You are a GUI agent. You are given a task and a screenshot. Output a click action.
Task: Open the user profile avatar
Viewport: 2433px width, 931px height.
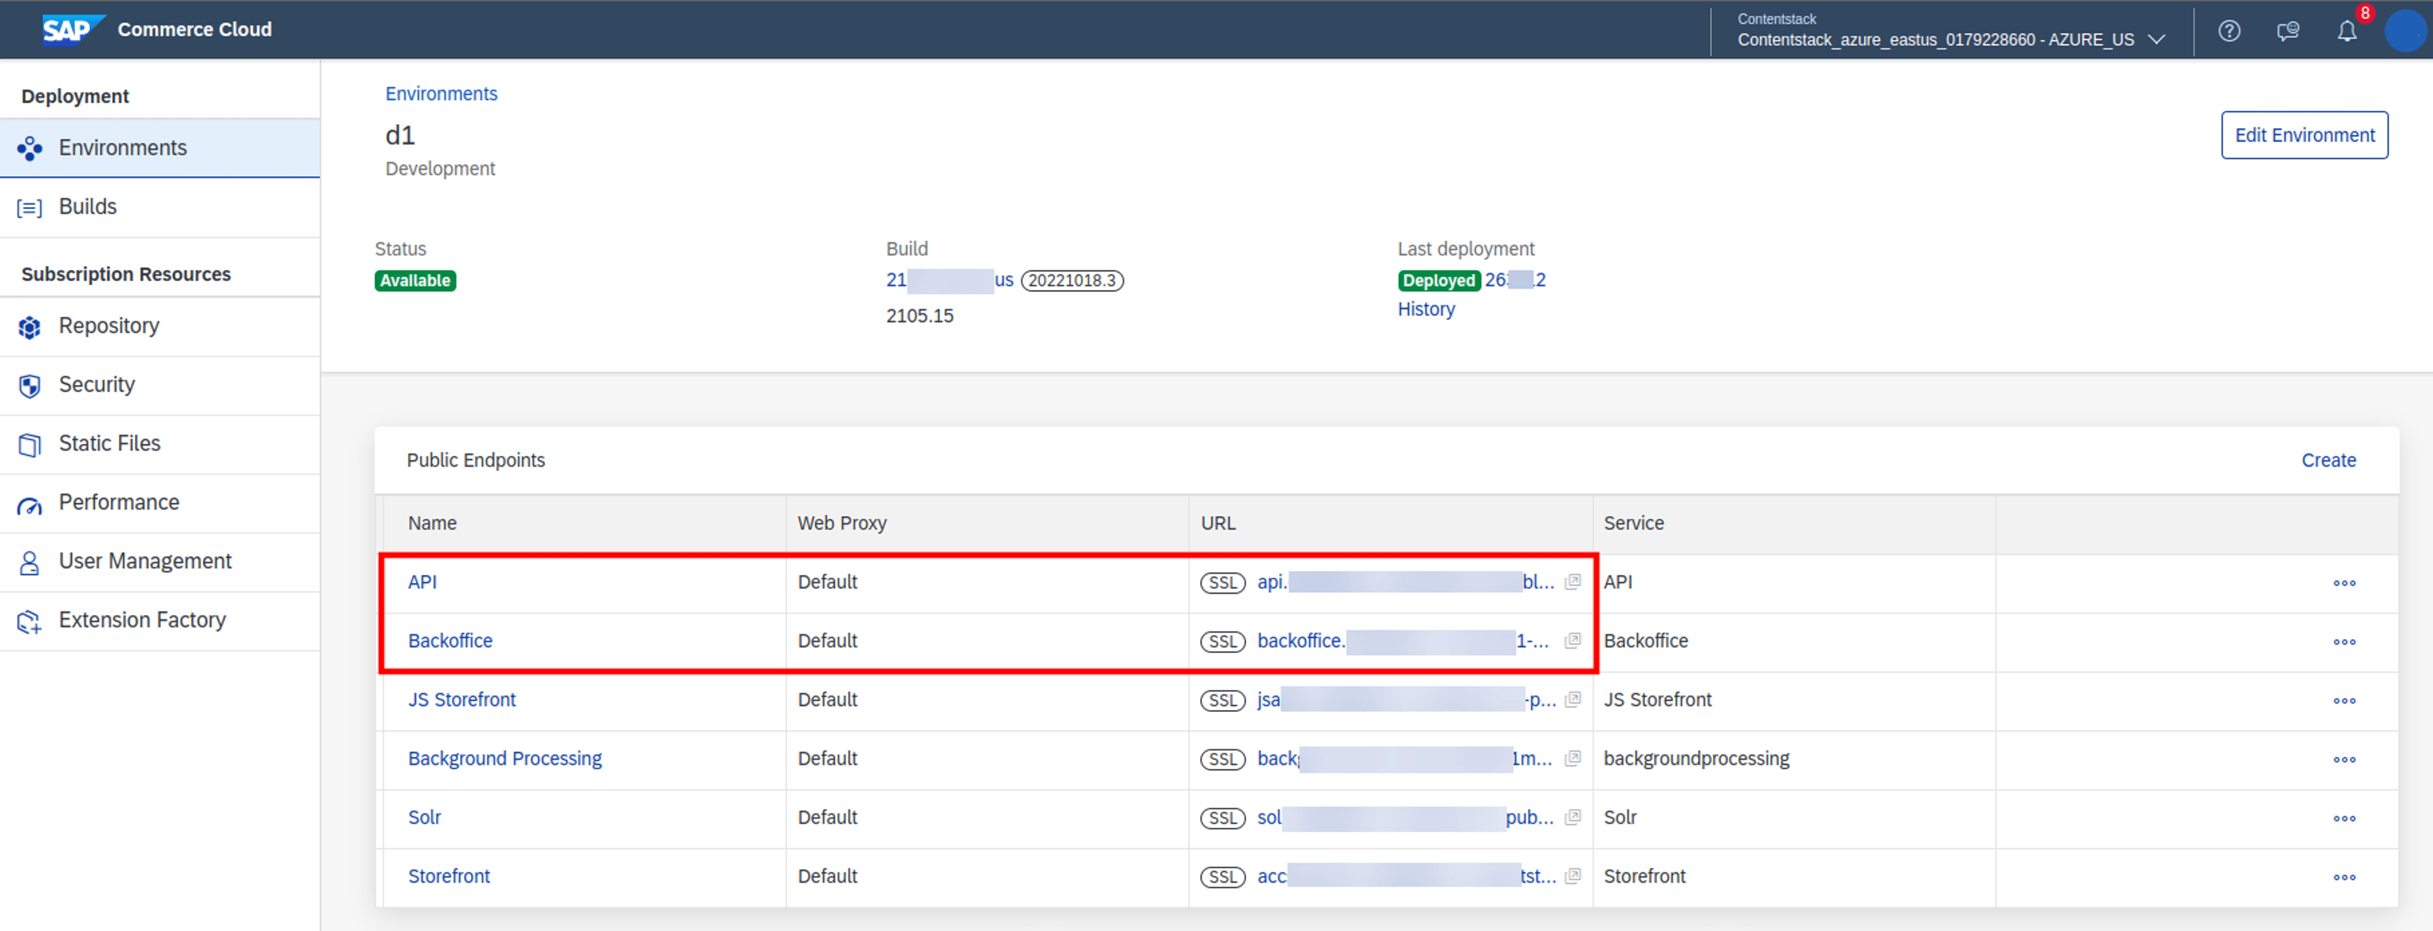[2406, 31]
